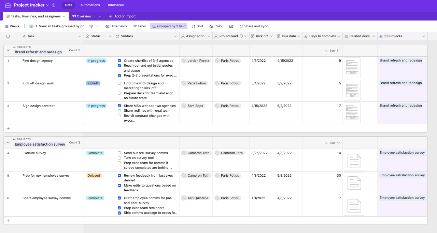This screenshot has width=437, height=233.
Task: Switch to the Automations tab
Action: 90,5
